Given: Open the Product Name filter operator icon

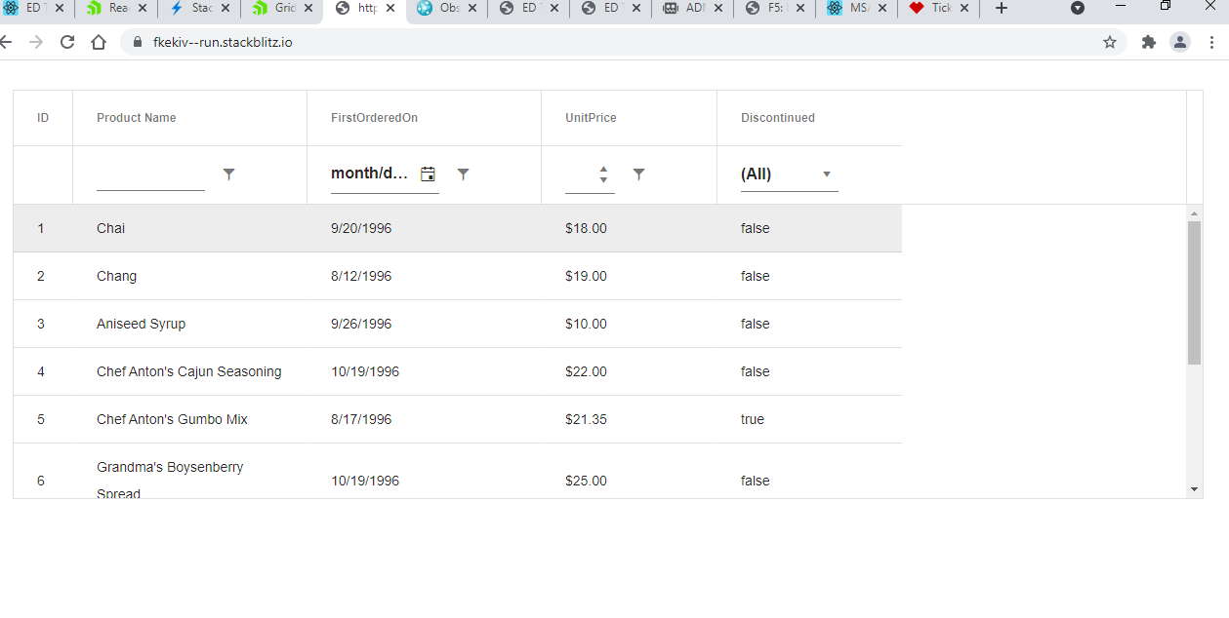Looking at the screenshot, I should [x=228, y=174].
